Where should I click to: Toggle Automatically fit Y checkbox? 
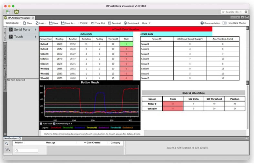(55, 124)
